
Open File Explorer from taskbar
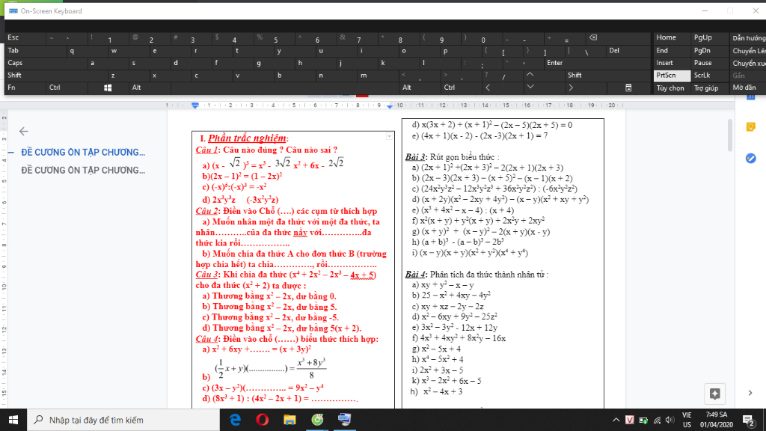[x=289, y=420]
